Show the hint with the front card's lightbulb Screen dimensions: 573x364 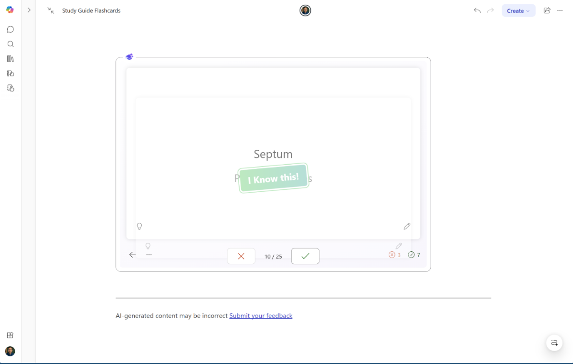tap(139, 226)
